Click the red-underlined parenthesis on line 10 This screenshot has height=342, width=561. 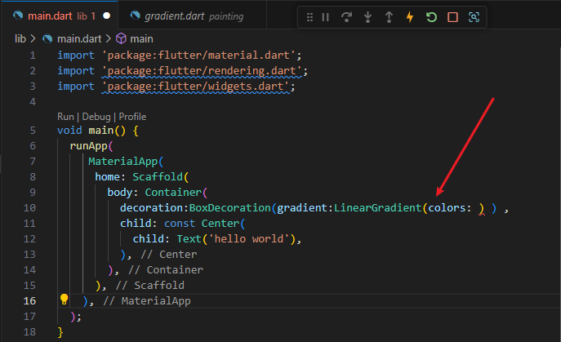coord(482,209)
